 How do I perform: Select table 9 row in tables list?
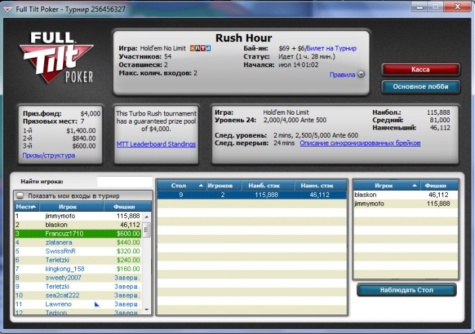pyautogui.click(x=252, y=195)
